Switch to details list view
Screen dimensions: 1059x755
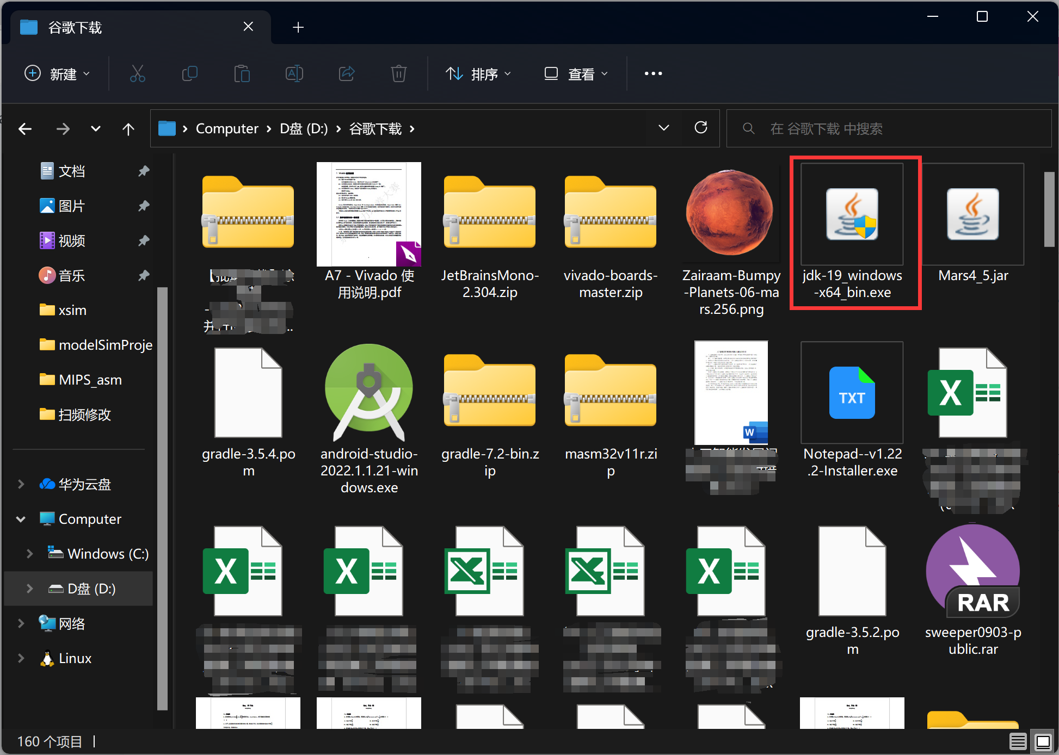click(x=1018, y=741)
